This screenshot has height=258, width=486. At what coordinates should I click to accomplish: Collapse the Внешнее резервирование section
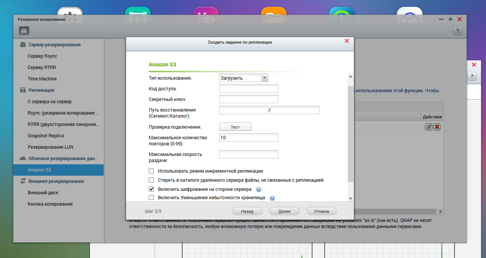pyautogui.click(x=56, y=181)
